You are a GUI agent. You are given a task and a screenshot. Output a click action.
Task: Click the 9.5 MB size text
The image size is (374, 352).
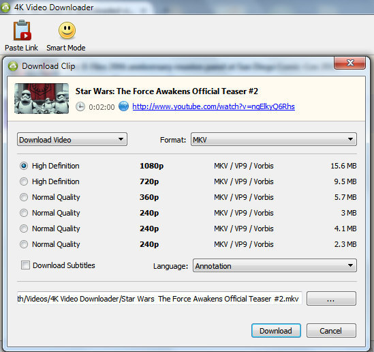[x=345, y=181]
